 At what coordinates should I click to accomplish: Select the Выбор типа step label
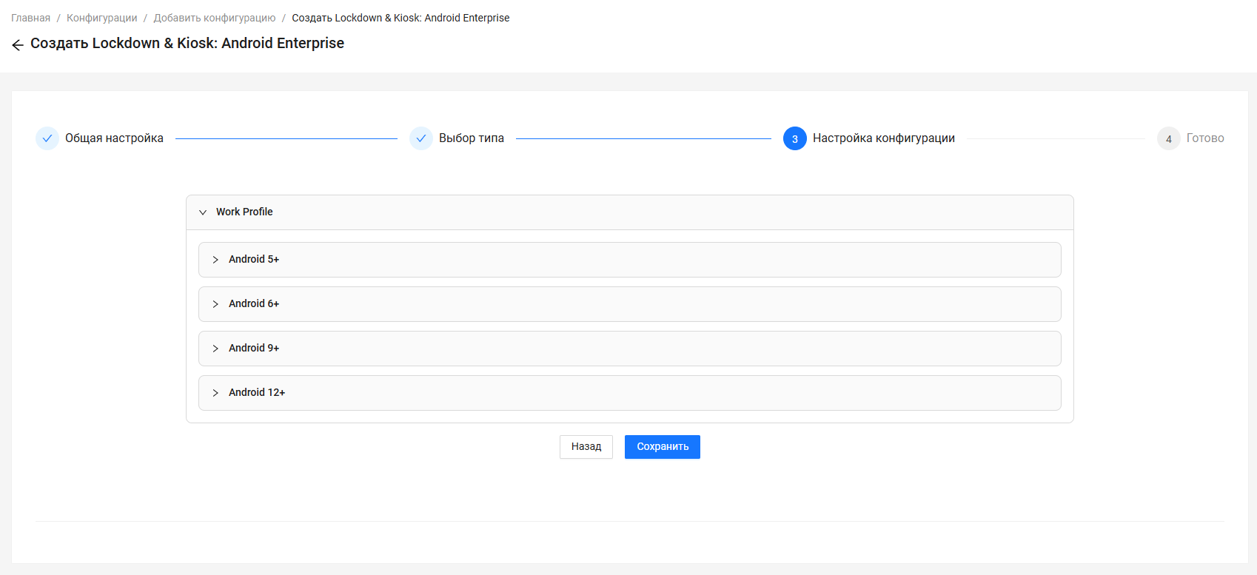coord(471,138)
